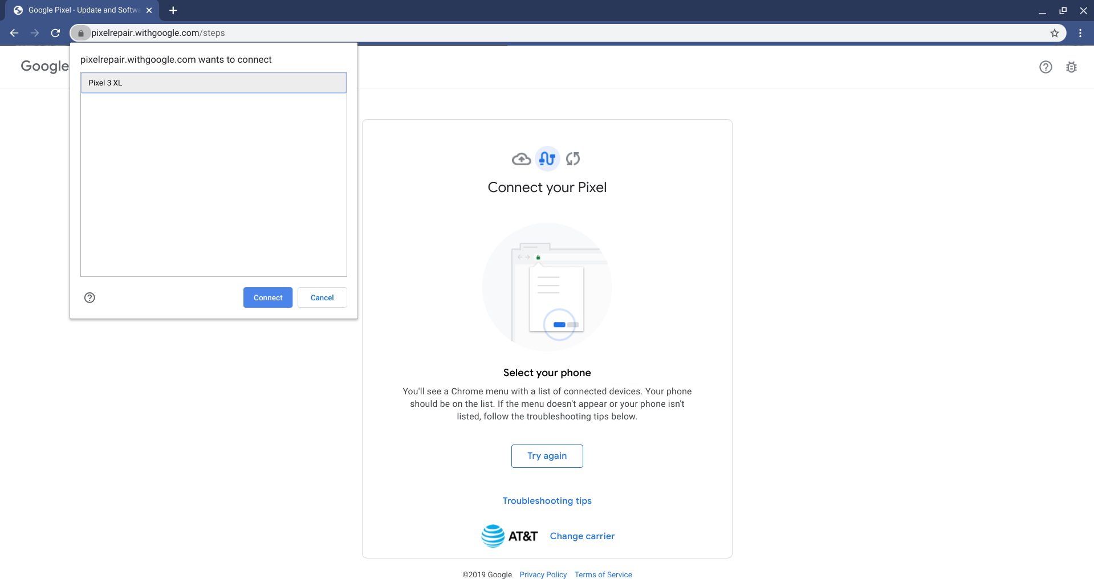Image resolution: width=1094 pixels, height=579 pixels.
Task: Bookmark this page with the star
Action: (1054, 33)
